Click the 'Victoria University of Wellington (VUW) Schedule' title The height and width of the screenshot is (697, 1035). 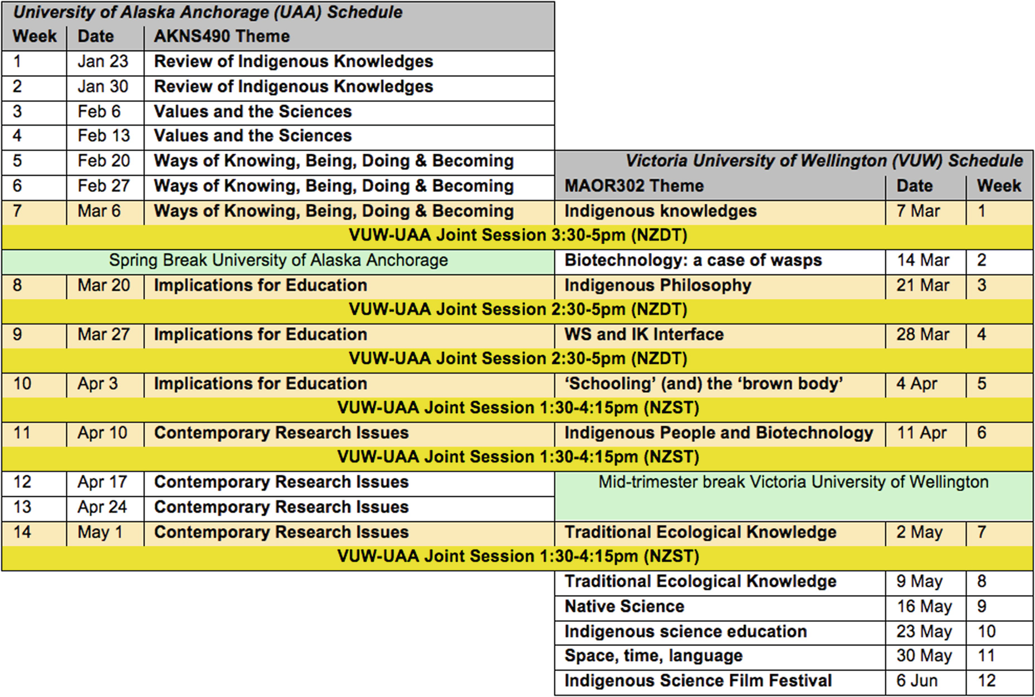click(824, 161)
